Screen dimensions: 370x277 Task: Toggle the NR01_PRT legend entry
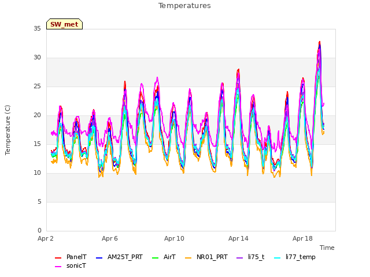tap(206, 257)
